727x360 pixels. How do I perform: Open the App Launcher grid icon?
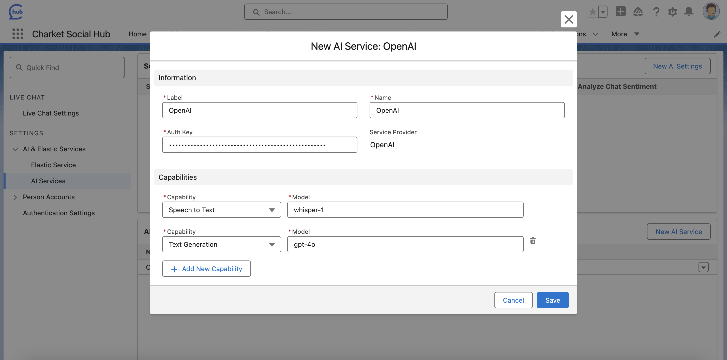click(18, 34)
